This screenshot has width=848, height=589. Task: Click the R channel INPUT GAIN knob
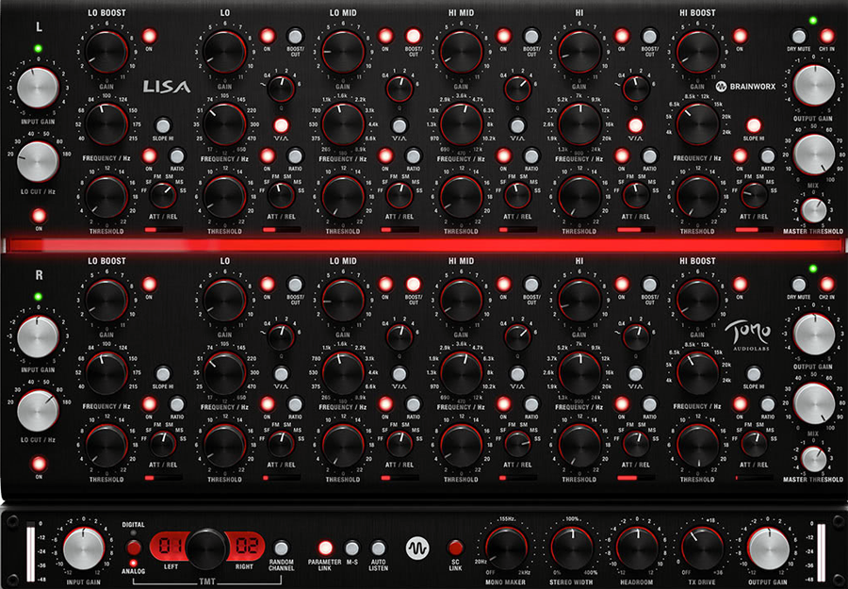click(x=38, y=337)
